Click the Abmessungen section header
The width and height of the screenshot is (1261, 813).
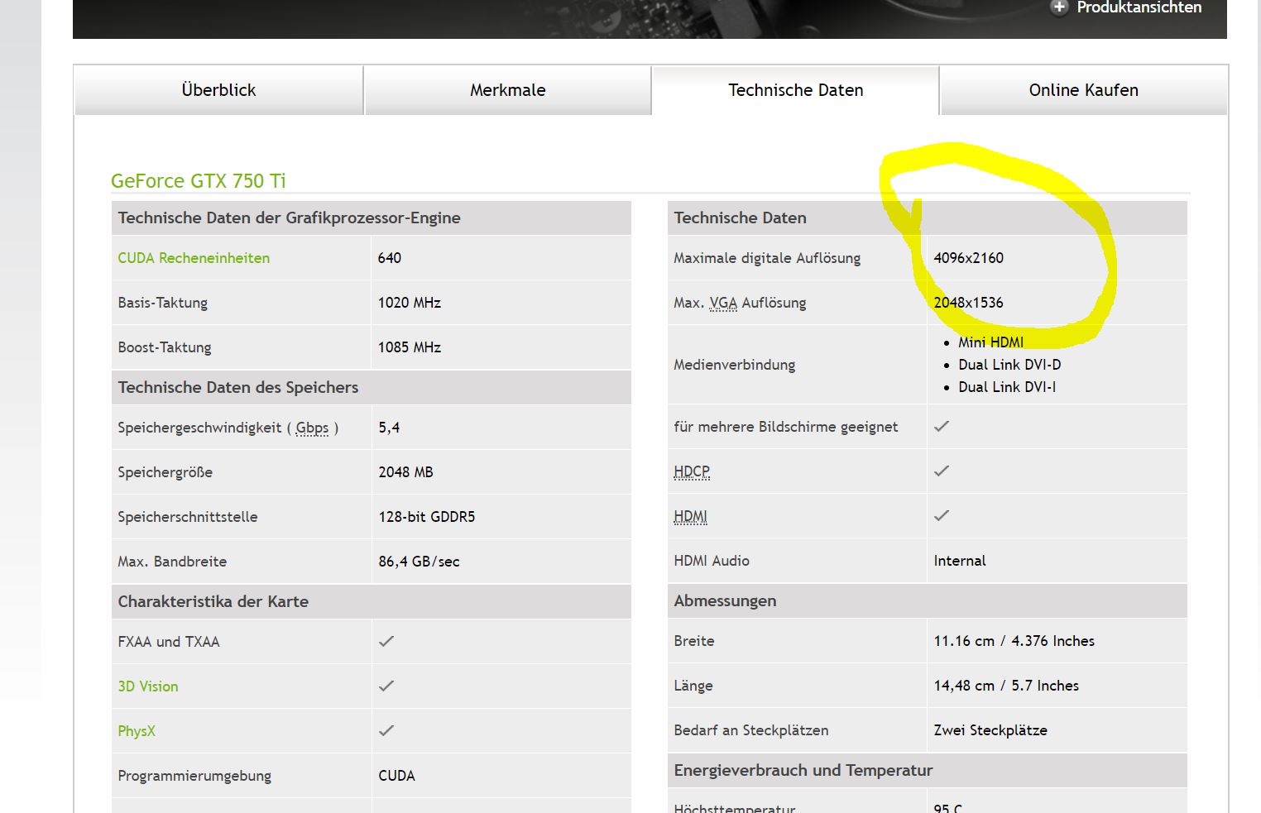pos(725,600)
